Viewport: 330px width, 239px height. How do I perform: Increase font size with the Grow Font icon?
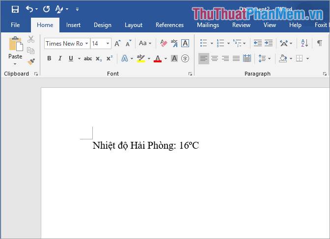click(x=117, y=43)
